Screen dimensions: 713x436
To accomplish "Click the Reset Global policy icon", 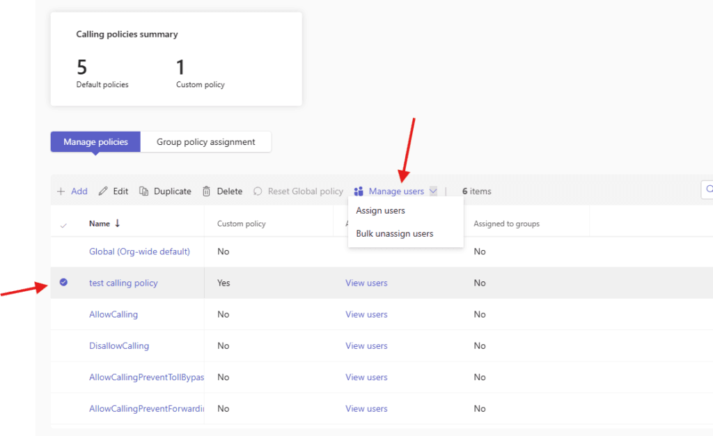I will point(258,192).
